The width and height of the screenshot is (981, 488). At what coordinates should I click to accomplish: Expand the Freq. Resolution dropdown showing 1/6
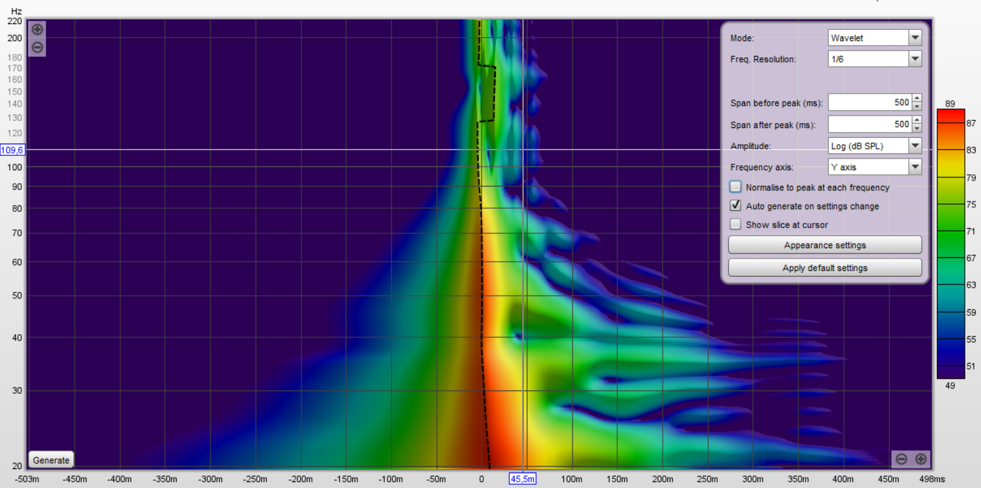(875, 59)
